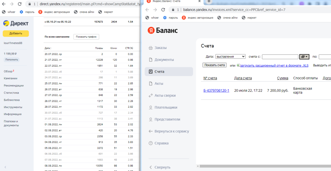Open Платежи и документы in Direct sidebar

click(x=11, y=123)
